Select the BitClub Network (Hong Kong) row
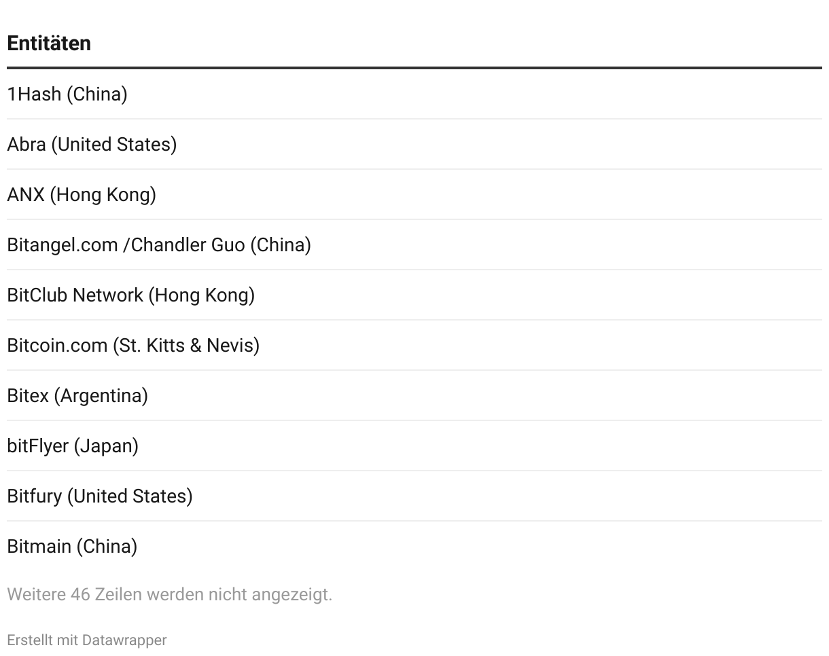The image size is (829, 656). [x=414, y=295]
